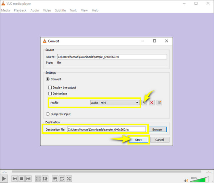Click remaining time label right of seek bar
The width and height of the screenshot is (214, 183).
pyautogui.click(x=209, y=172)
